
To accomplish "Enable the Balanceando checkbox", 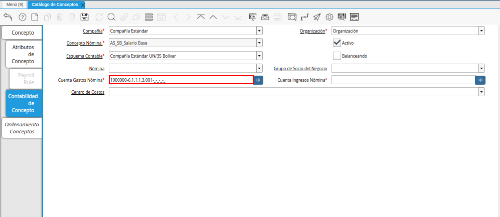I will 337,56.
